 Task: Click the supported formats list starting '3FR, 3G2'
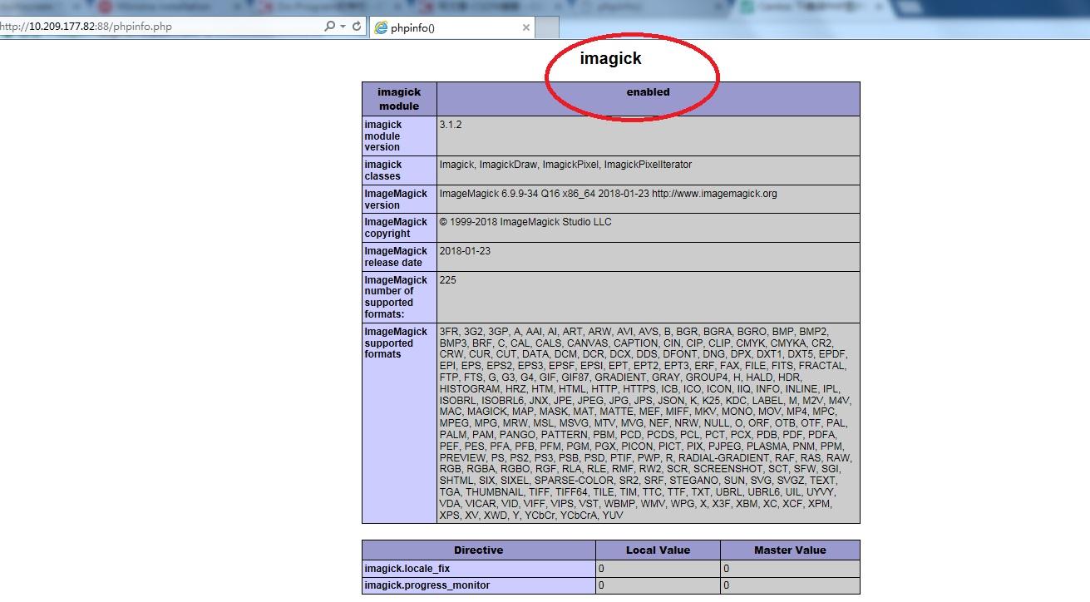648,423
